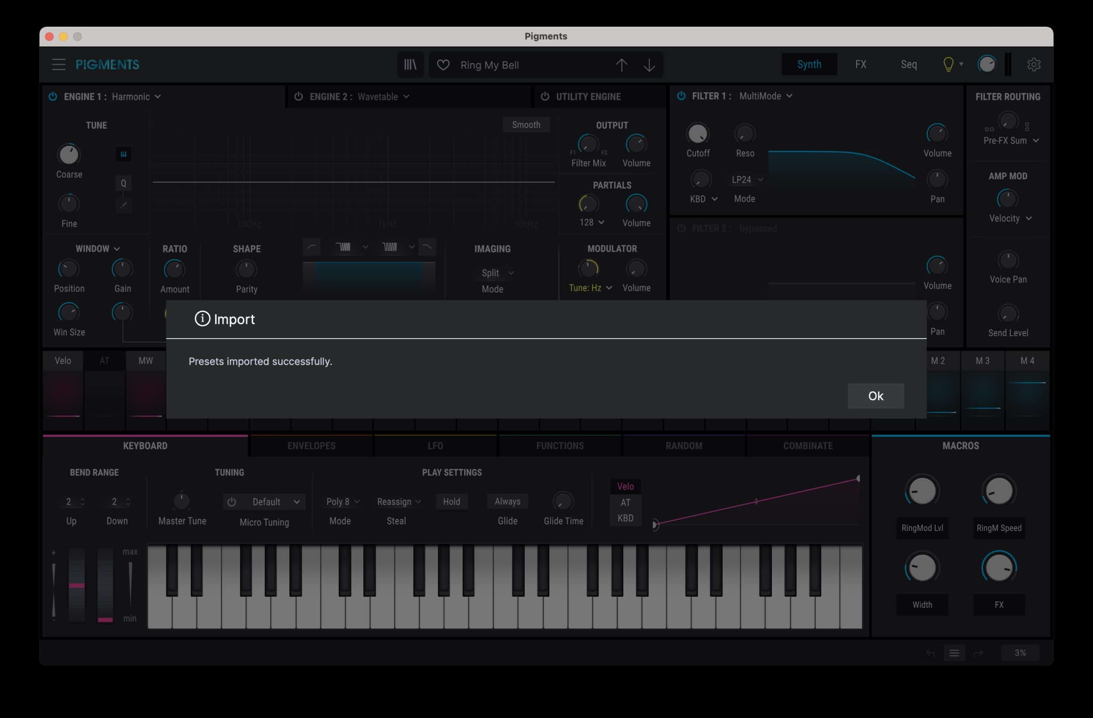The width and height of the screenshot is (1093, 718).
Task: Load next preset with down arrow
Action: (x=649, y=65)
